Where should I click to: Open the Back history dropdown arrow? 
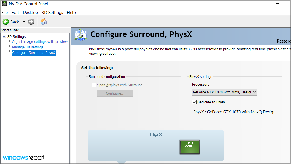click(x=24, y=22)
